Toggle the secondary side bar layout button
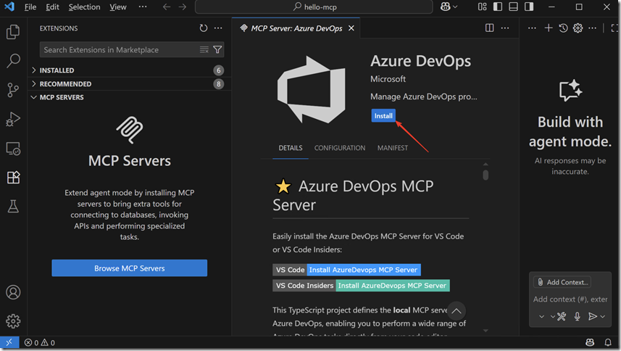 528,7
